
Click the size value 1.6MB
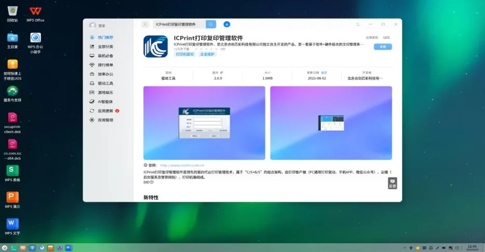pos(267,78)
